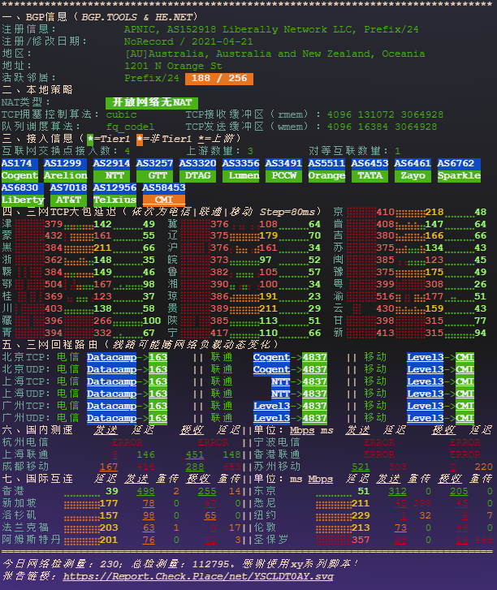Click 成都移动 send speed 167
This screenshot has width=497, height=590.
109,467
